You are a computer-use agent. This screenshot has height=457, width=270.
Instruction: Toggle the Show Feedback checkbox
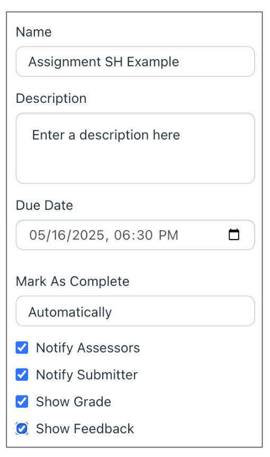(x=22, y=428)
